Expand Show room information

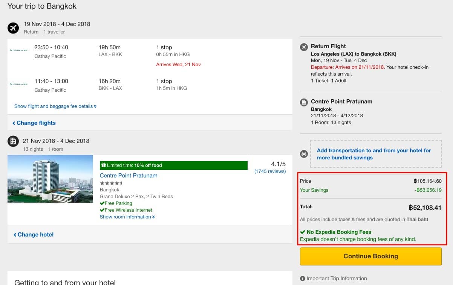(127, 217)
